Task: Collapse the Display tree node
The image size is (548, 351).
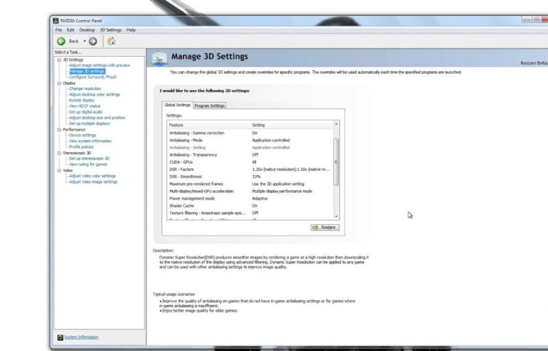Action: pyautogui.click(x=59, y=83)
